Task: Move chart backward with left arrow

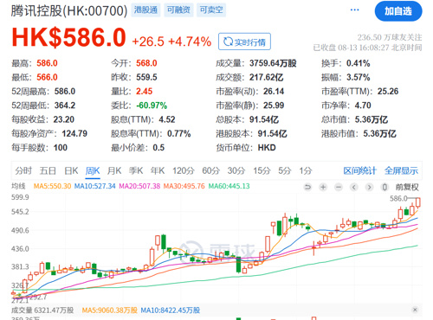Action: click(x=354, y=187)
